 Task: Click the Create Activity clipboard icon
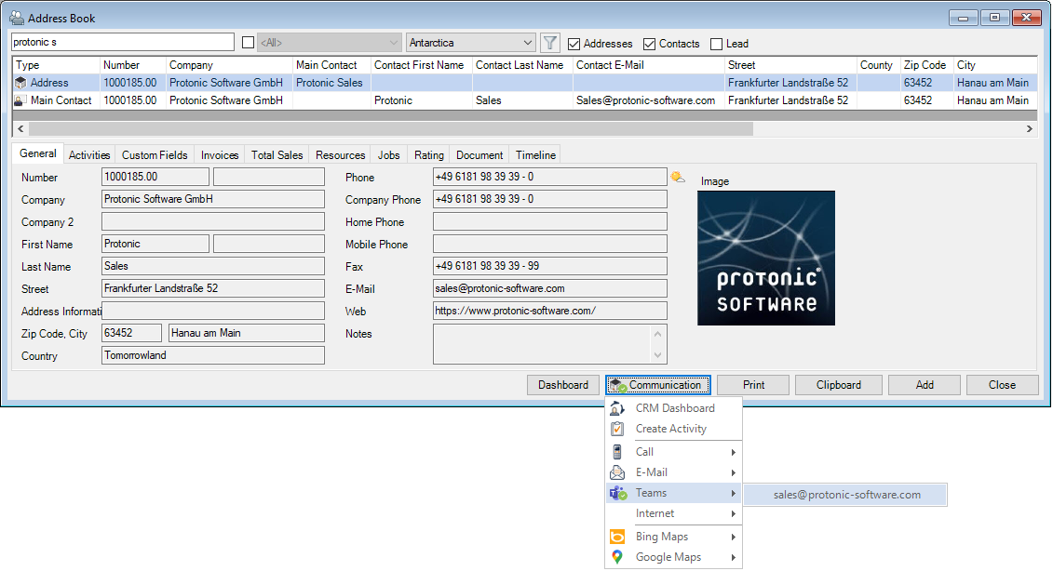[617, 429]
